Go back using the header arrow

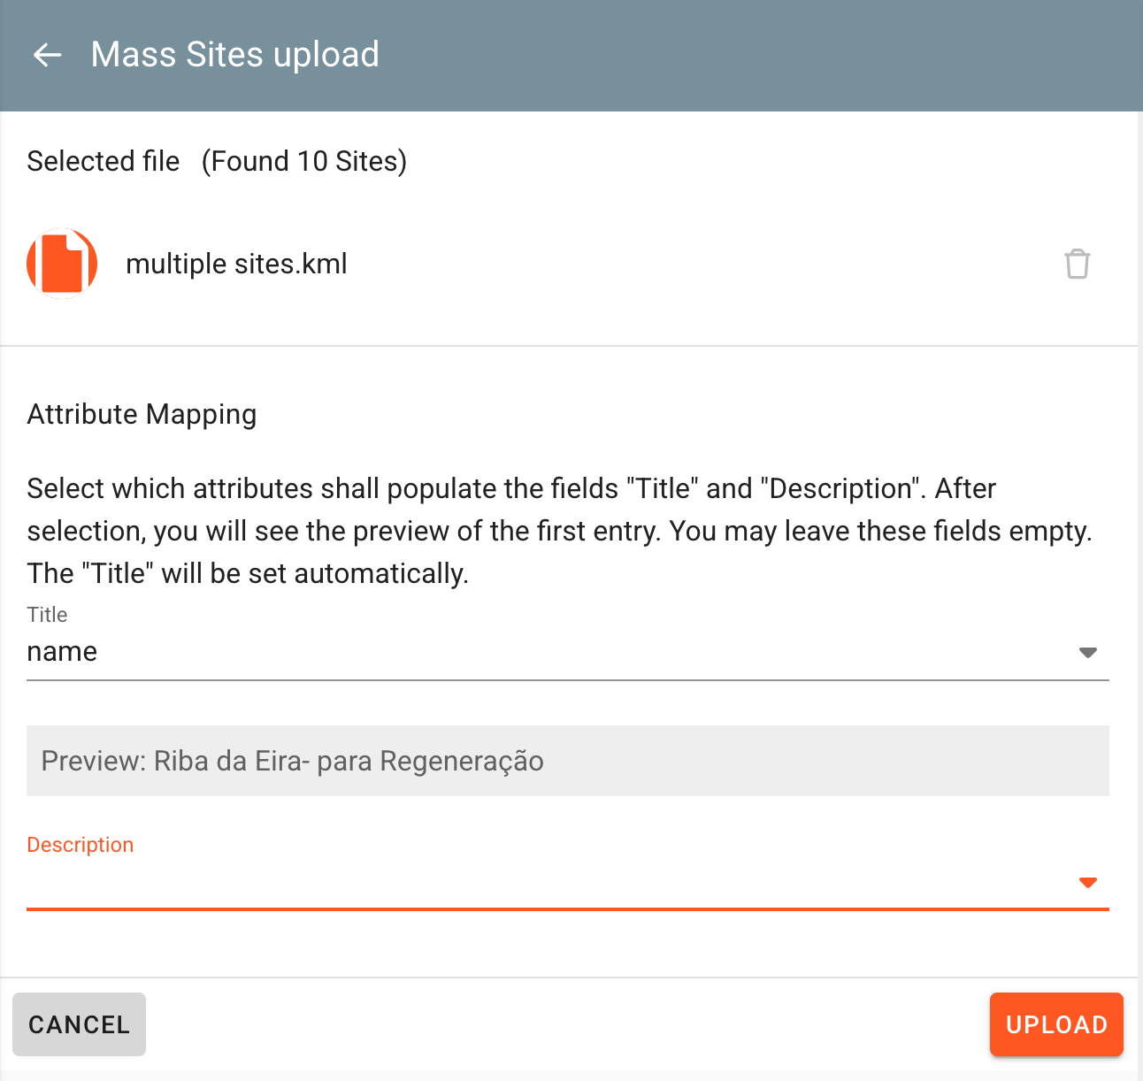coord(47,55)
